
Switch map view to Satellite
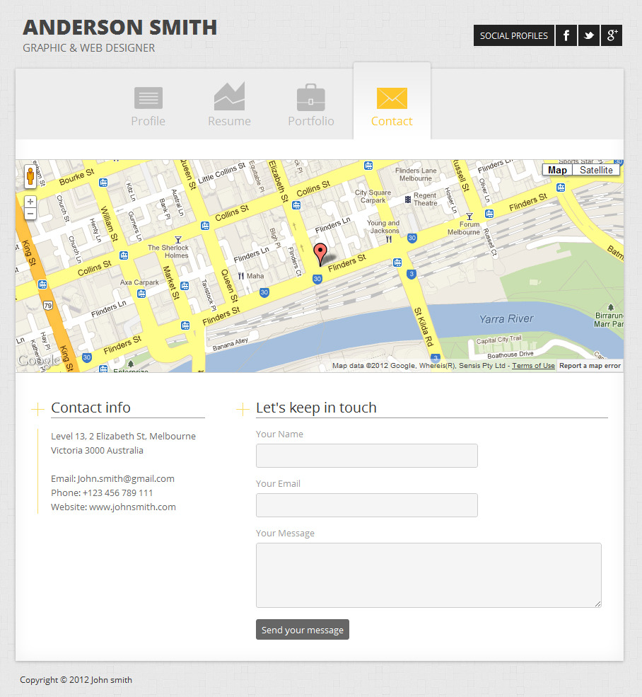(x=596, y=171)
